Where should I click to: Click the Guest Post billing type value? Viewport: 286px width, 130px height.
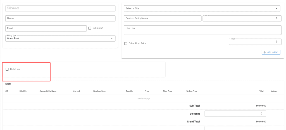(x=13, y=38)
